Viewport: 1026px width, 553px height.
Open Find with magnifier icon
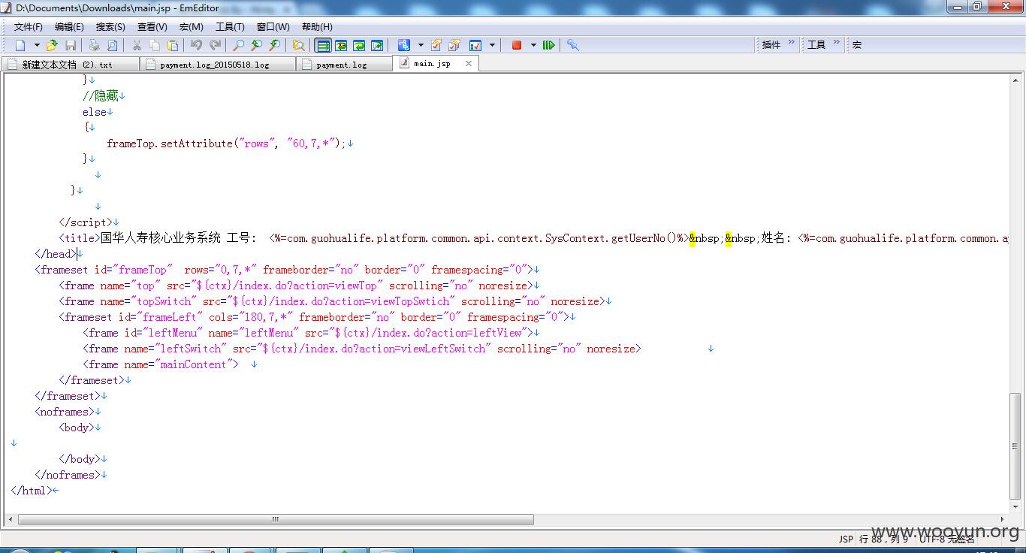[x=238, y=45]
